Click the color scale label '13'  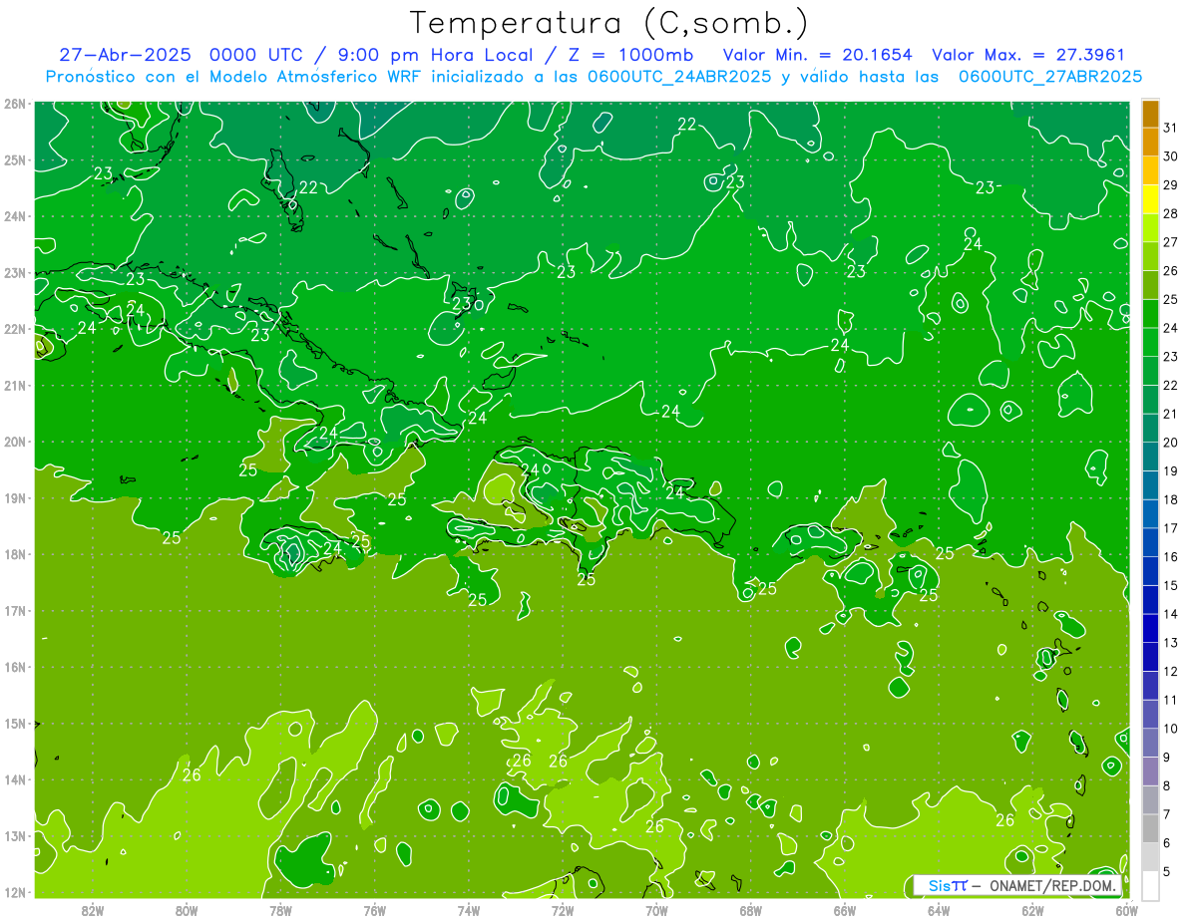[x=1170, y=642]
